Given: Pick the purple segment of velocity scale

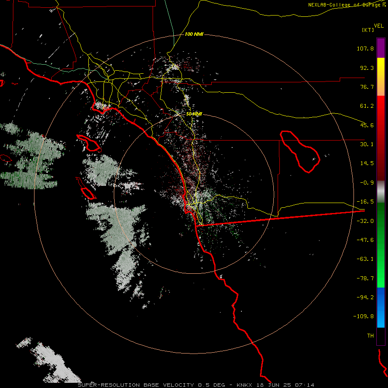Looking at the screenshot, I should 381,48.
